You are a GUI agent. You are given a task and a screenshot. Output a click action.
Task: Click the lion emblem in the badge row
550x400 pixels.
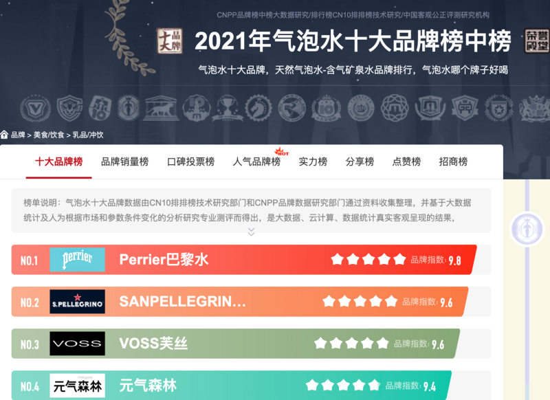click(160, 109)
